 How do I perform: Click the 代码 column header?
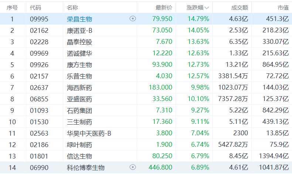point(35,8)
